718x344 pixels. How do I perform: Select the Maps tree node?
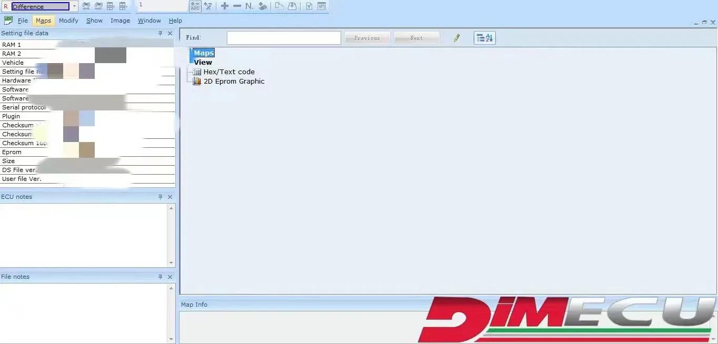coord(204,53)
